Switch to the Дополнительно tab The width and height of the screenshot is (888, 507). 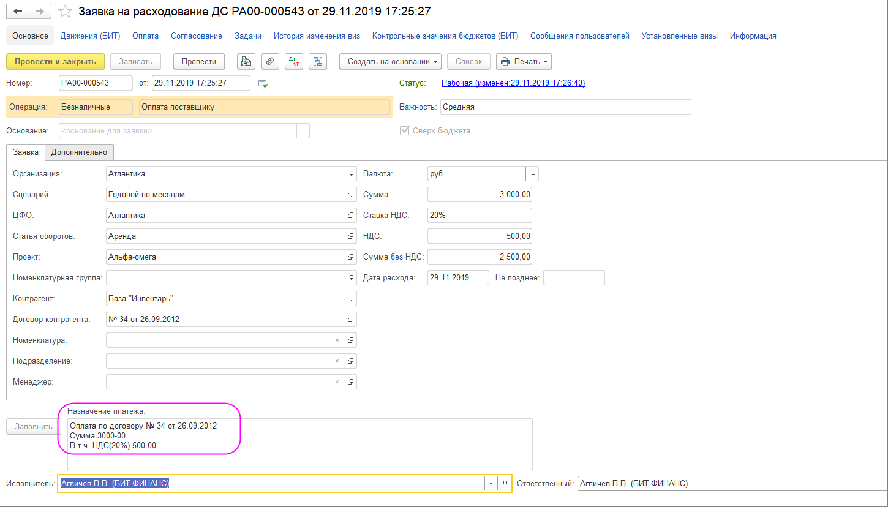pyautogui.click(x=79, y=152)
